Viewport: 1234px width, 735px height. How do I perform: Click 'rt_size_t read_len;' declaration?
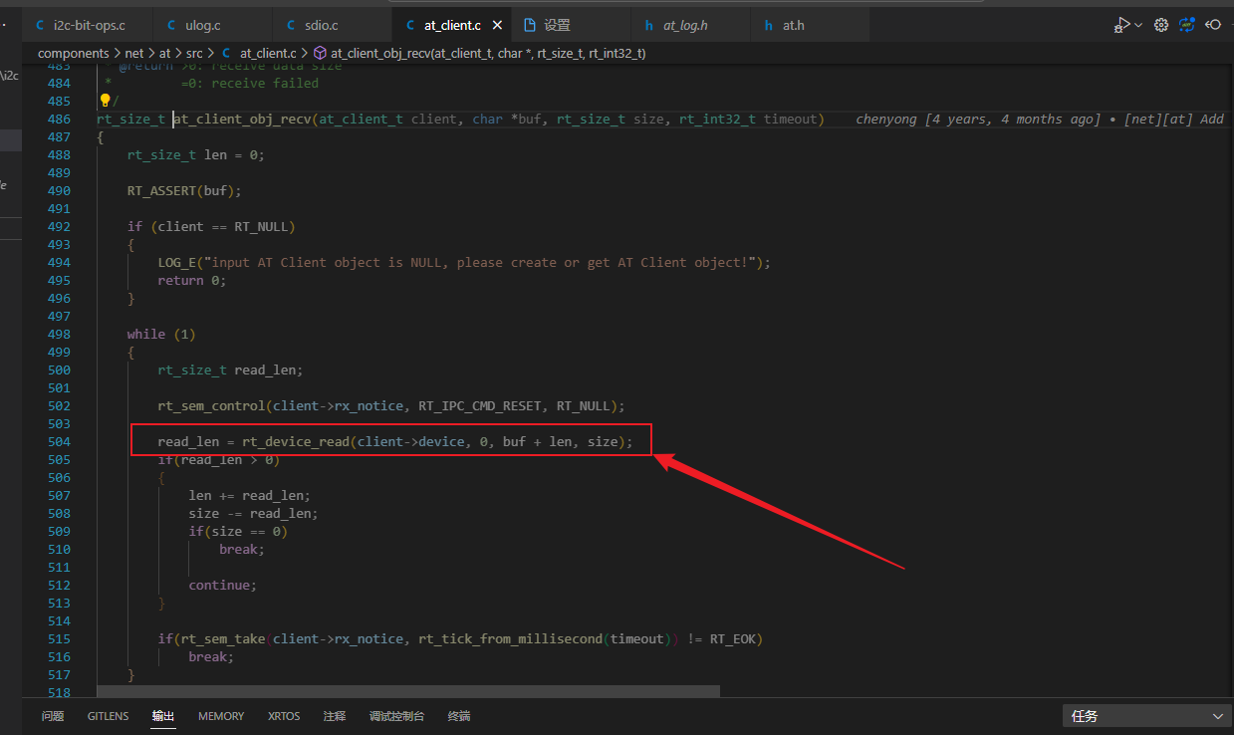(230, 370)
